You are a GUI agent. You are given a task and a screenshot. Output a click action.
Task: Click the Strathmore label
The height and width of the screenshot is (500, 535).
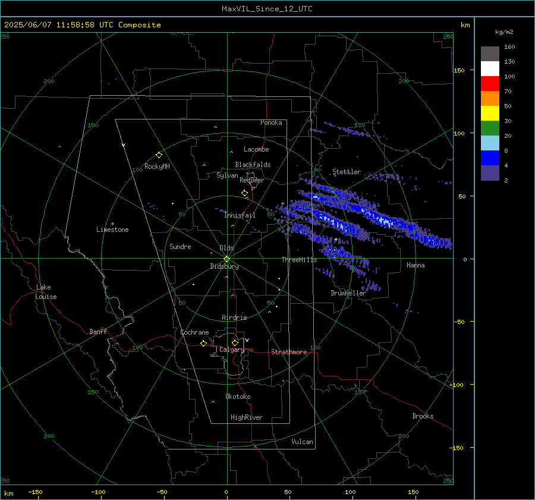[x=289, y=352]
